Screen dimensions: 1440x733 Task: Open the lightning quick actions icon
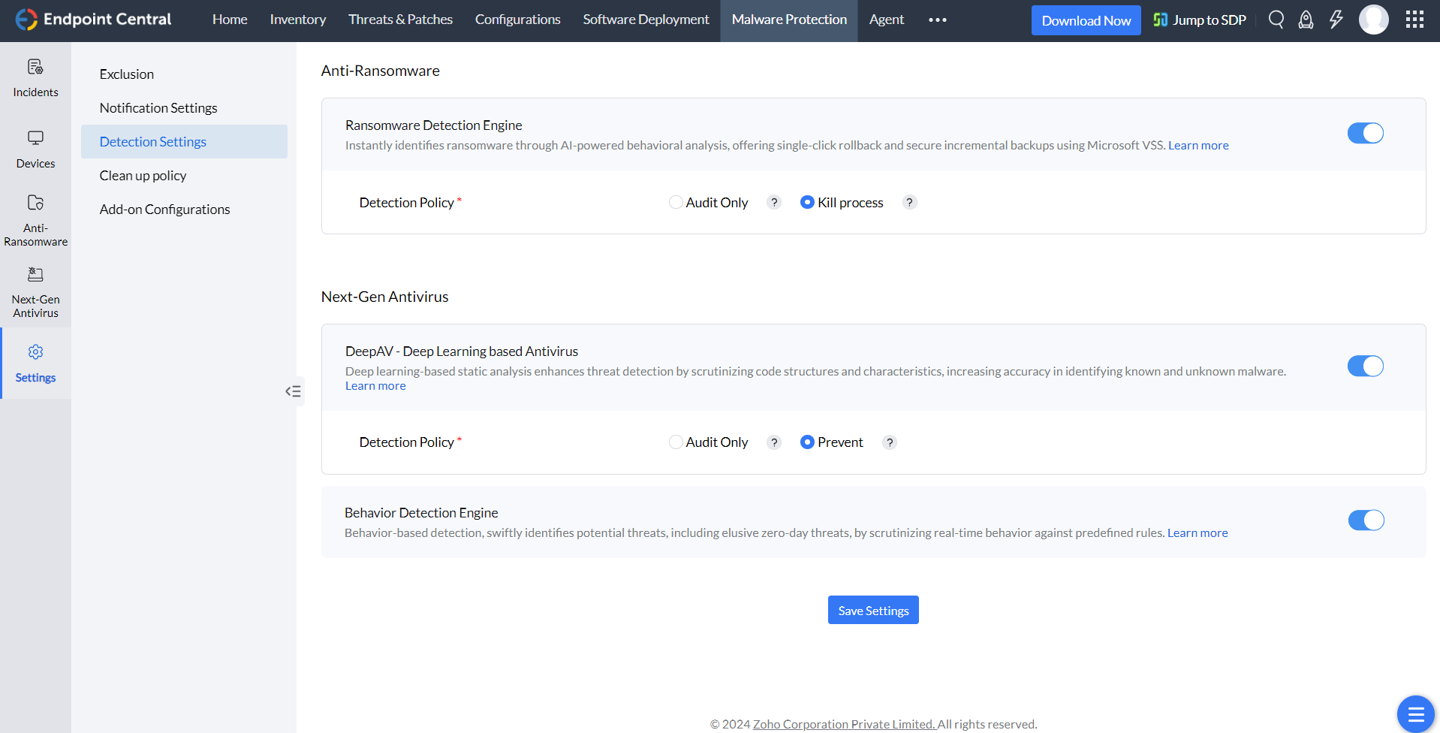pyautogui.click(x=1336, y=20)
